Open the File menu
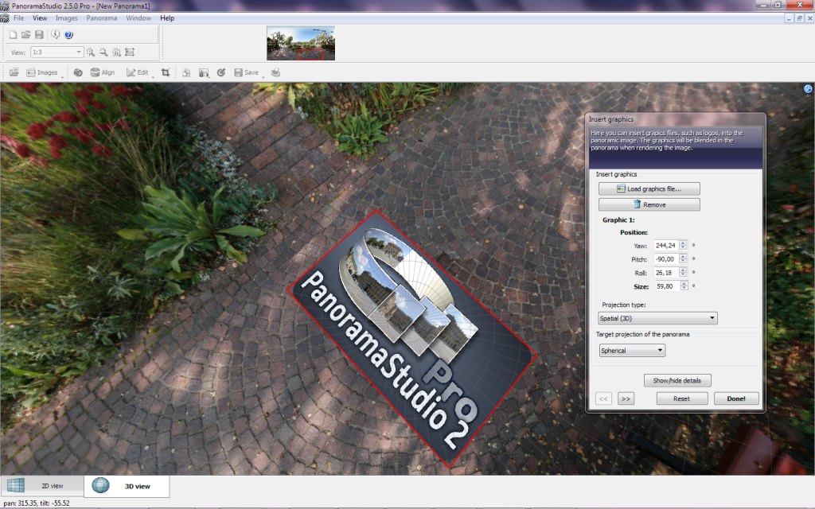This screenshot has height=509, width=815. point(19,18)
